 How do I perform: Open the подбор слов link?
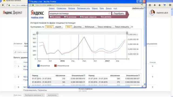tap(37, 17)
